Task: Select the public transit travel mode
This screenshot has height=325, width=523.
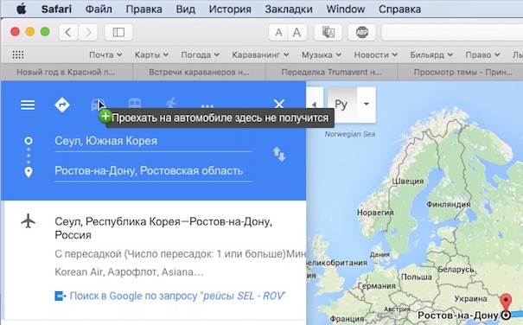Action: pyautogui.click(x=135, y=105)
